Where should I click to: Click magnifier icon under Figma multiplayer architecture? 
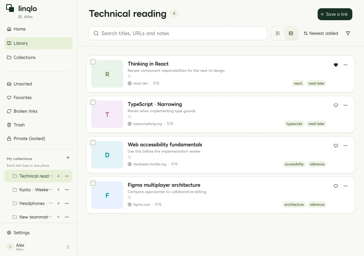pyautogui.click(x=129, y=197)
